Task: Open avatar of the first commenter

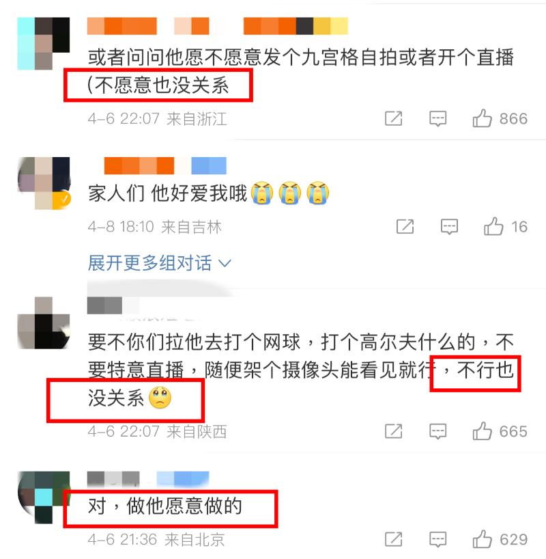Action: click(x=44, y=43)
